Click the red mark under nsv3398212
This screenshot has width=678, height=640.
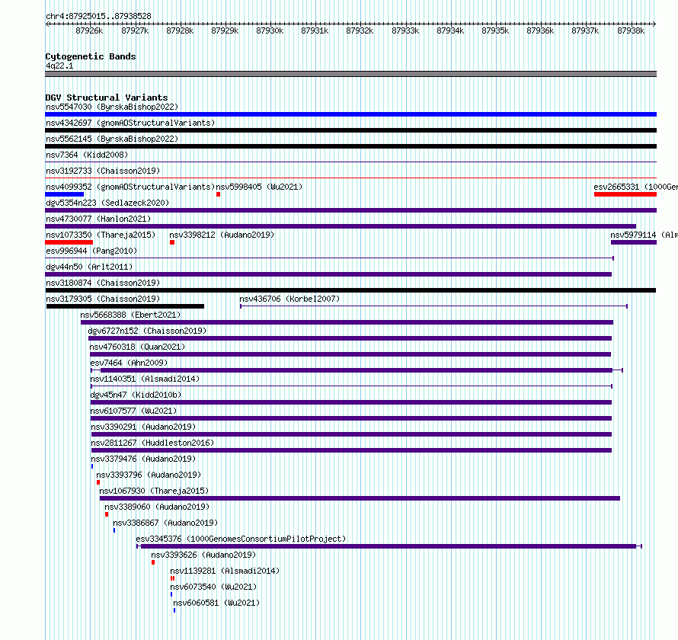[172, 242]
